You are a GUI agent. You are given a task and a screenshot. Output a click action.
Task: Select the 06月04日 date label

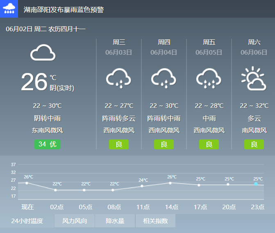pyautogui.click(x=164, y=53)
